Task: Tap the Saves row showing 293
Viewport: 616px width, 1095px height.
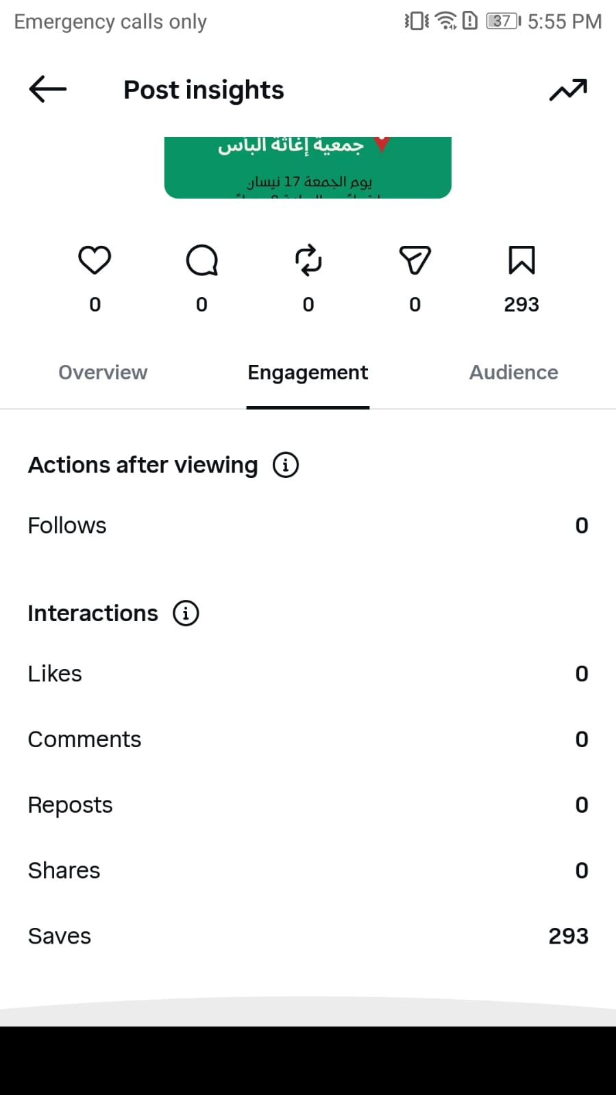Action: [308, 936]
